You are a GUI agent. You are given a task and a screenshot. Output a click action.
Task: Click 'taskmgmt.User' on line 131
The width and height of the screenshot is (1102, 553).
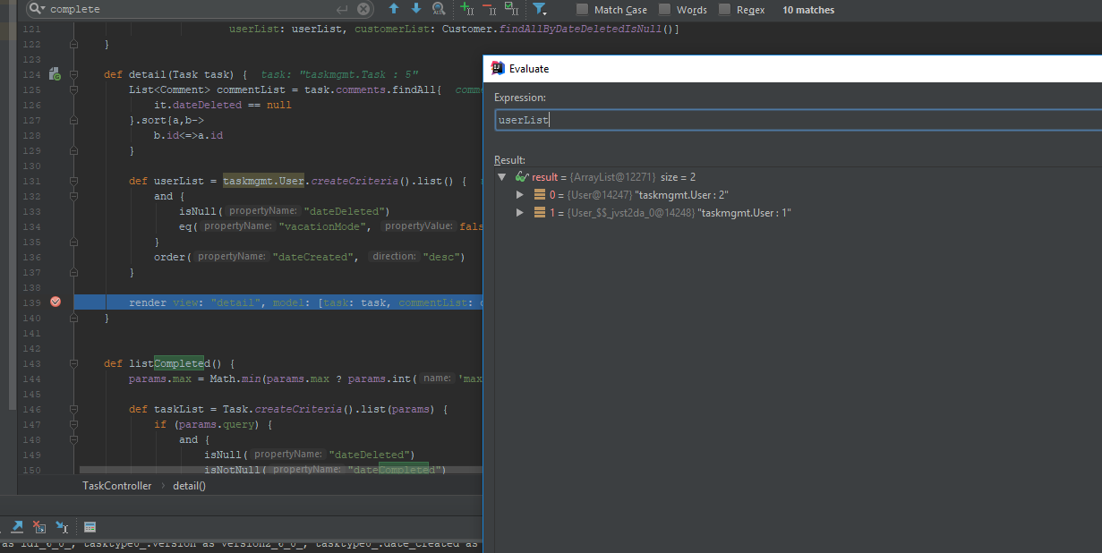(264, 181)
